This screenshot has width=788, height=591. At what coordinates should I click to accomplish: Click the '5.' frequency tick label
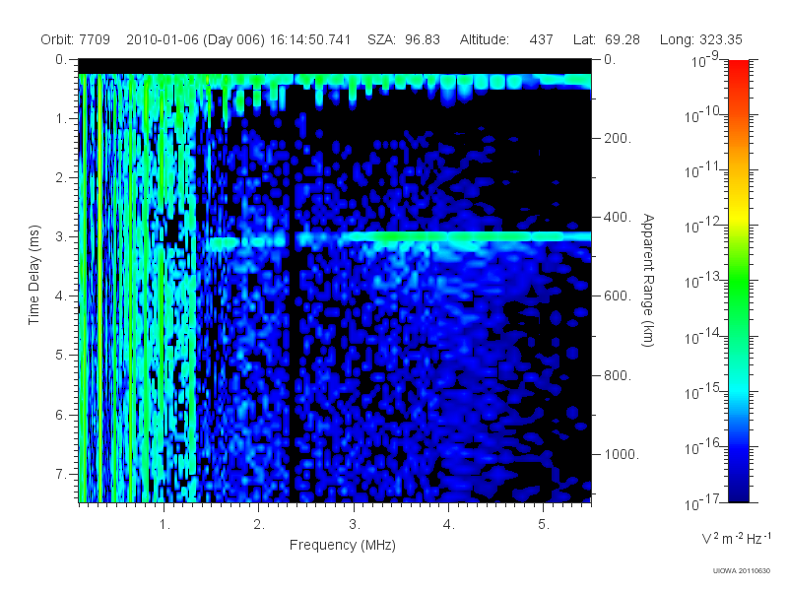(x=544, y=525)
